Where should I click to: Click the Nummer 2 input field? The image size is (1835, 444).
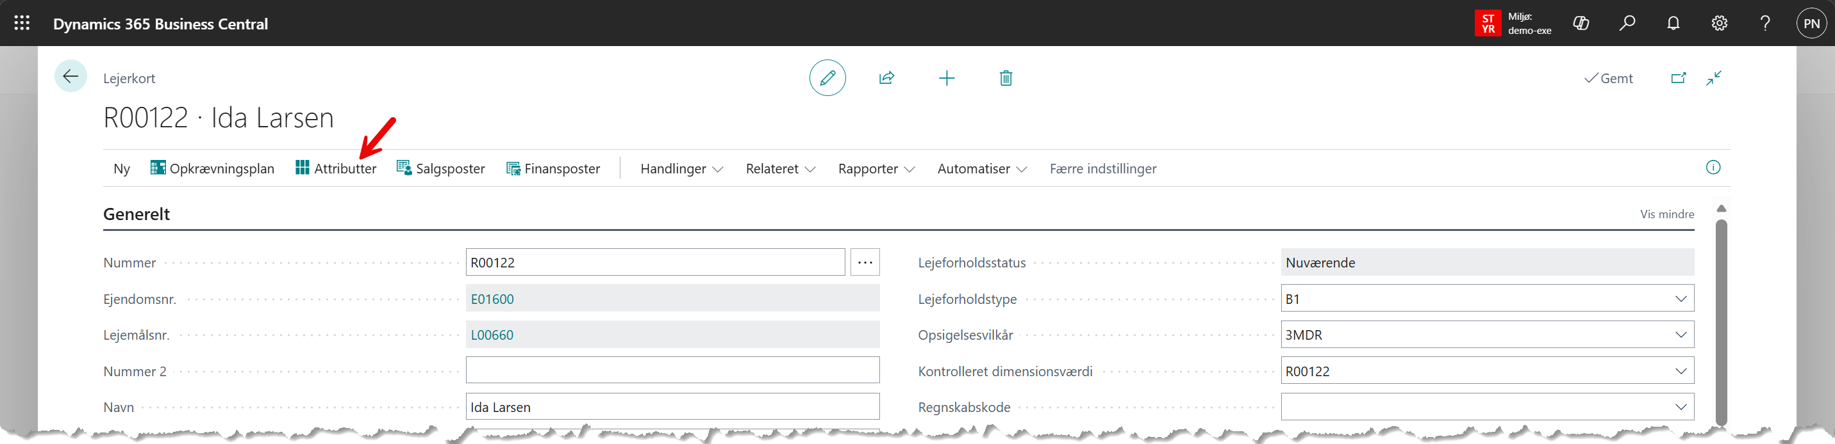[x=672, y=370]
